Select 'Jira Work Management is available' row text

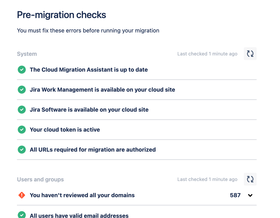pyautogui.click(x=102, y=90)
